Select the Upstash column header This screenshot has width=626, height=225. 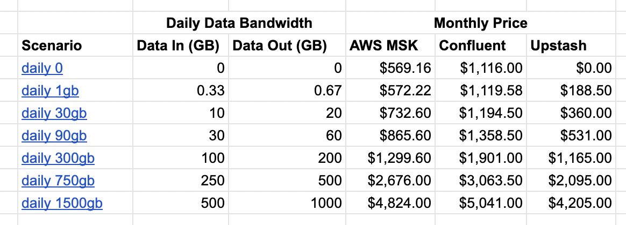(558, 46)
